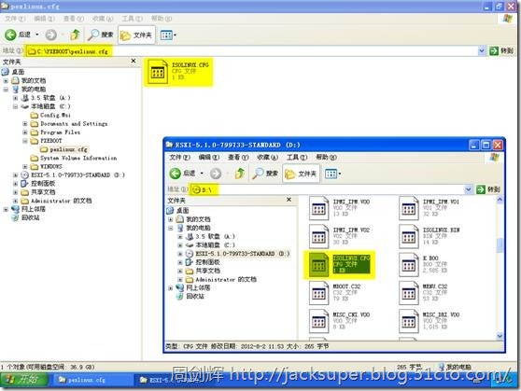Click Up folder icon in pxelinux.cfg window
The image size is (521, 391).
point(75,35)
